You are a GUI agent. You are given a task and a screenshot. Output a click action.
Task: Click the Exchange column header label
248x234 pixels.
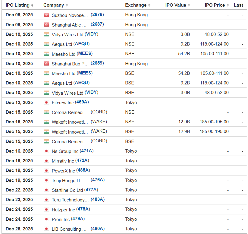coord(136,5)
